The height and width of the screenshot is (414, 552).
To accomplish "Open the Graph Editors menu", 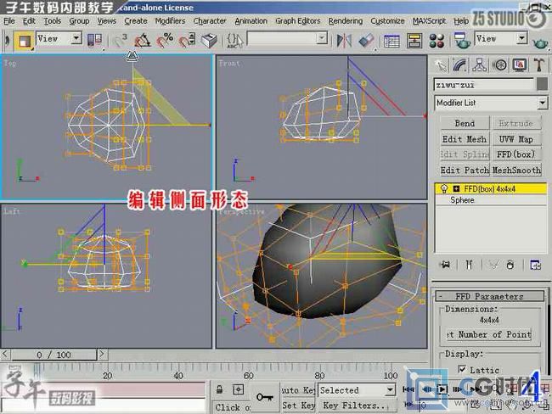I will [298, 21].
